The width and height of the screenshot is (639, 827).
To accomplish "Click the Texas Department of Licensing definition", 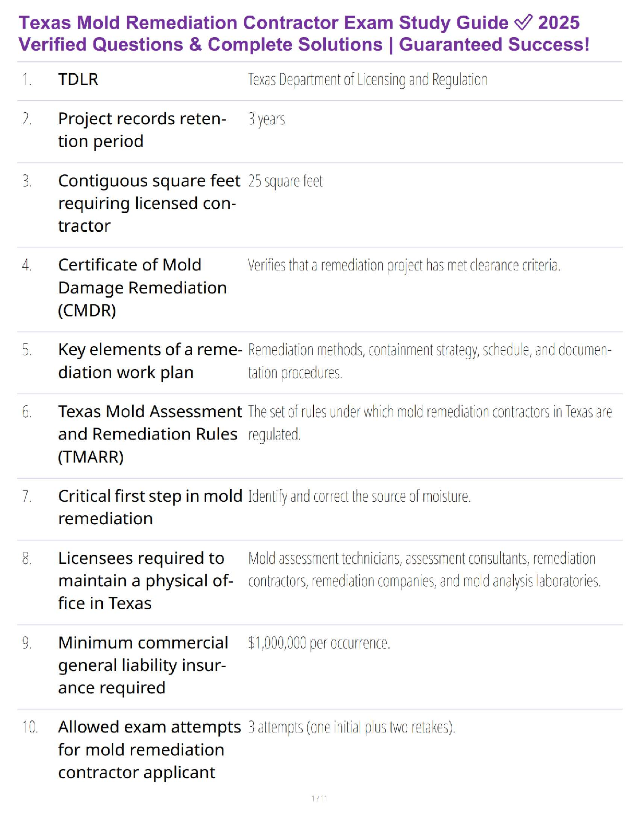I will [x=368, y=79].
